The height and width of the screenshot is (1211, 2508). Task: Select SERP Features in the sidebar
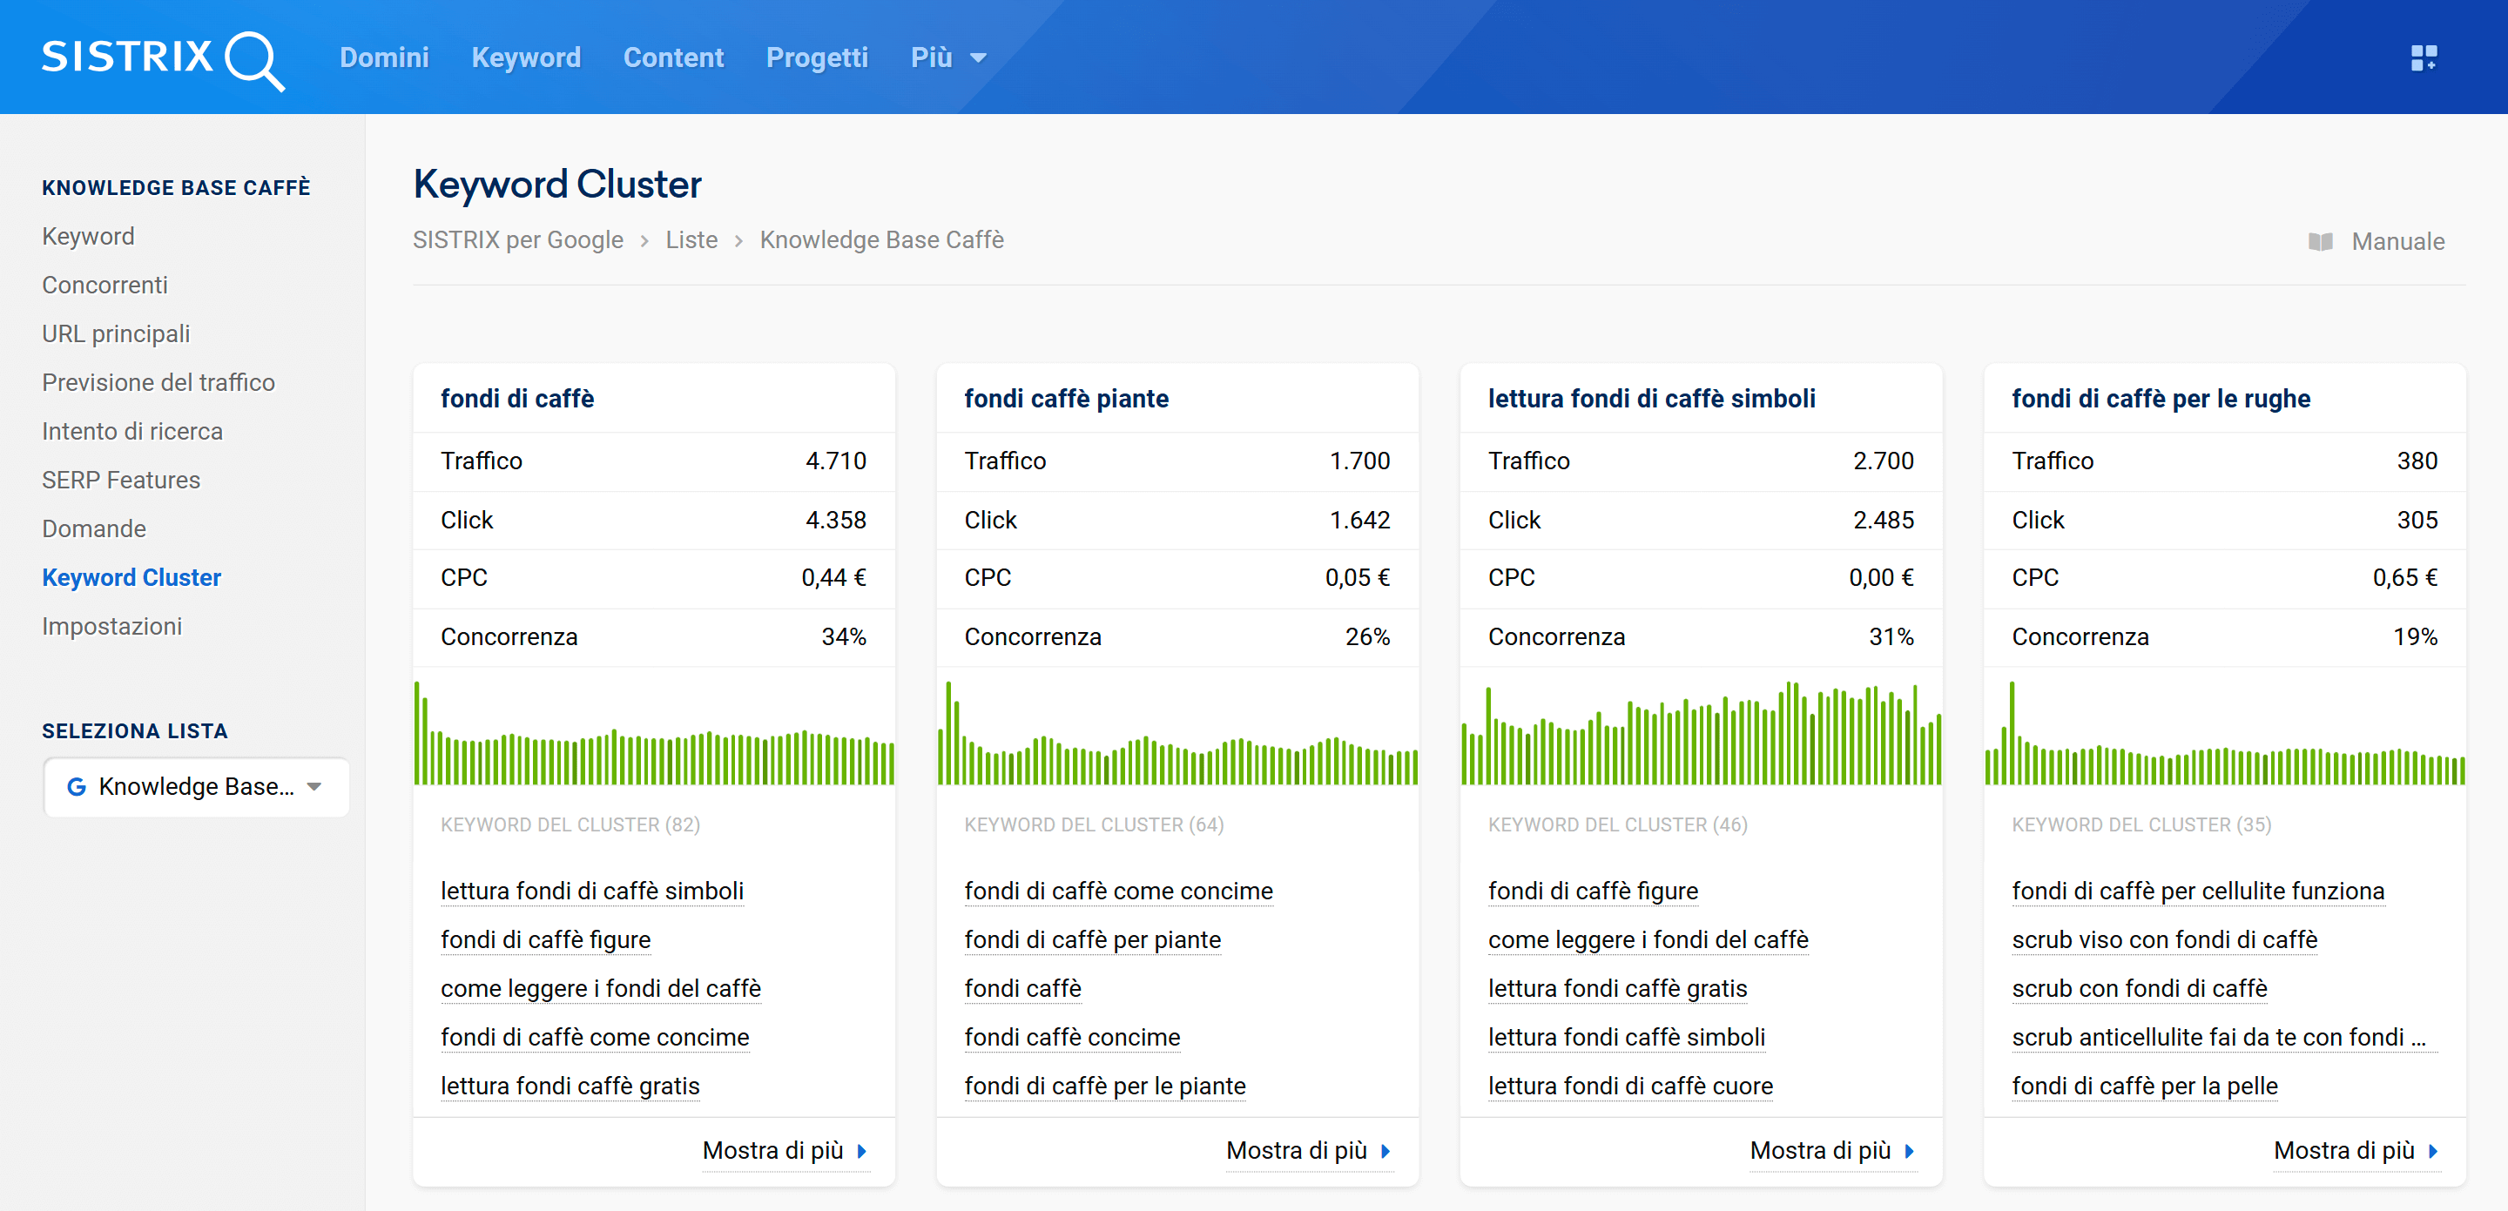pos(121,479)
